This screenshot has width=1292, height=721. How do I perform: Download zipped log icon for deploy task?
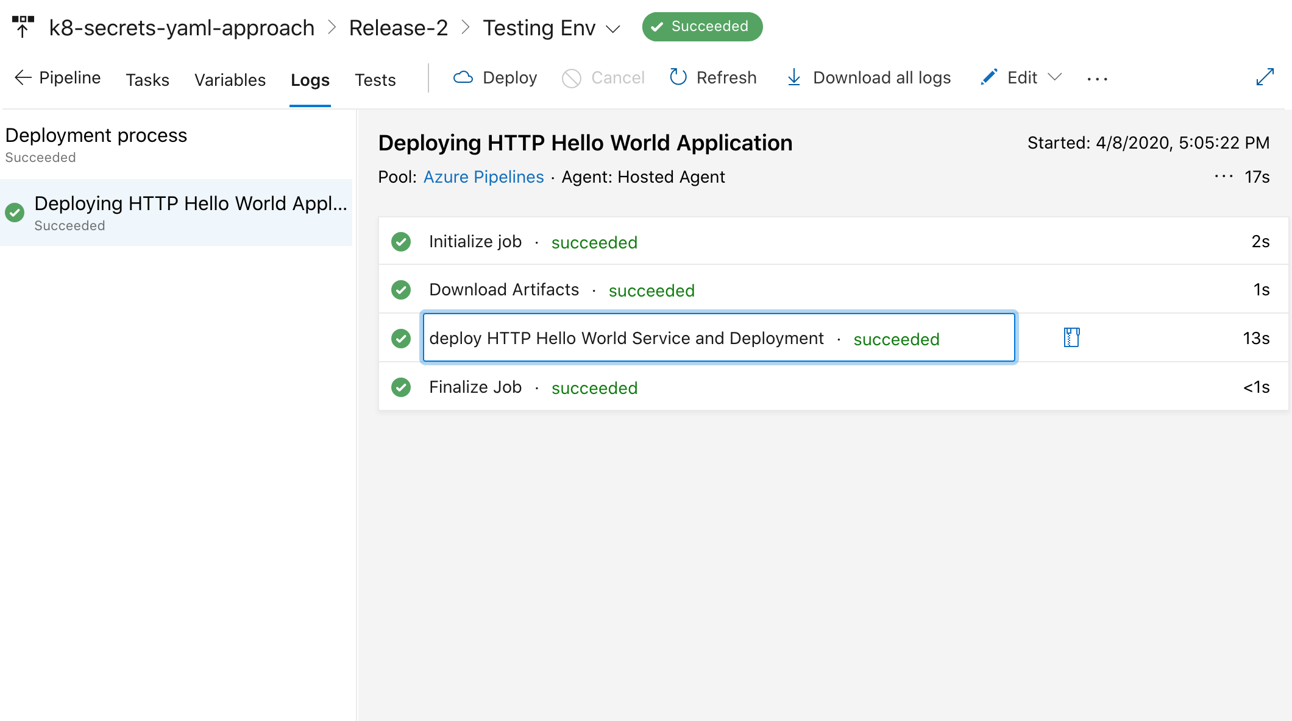pyautogui.click(x=1071, y=337)
